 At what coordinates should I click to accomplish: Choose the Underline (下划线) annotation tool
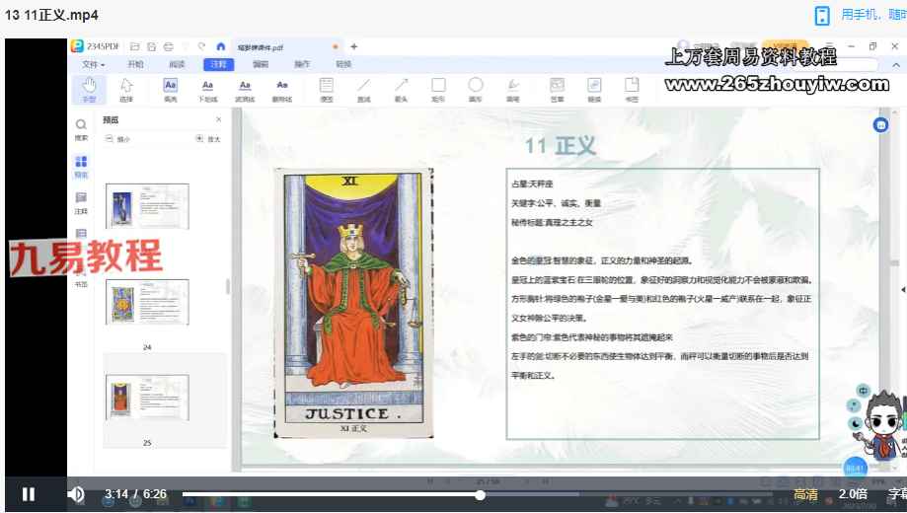tap(207, 90)
